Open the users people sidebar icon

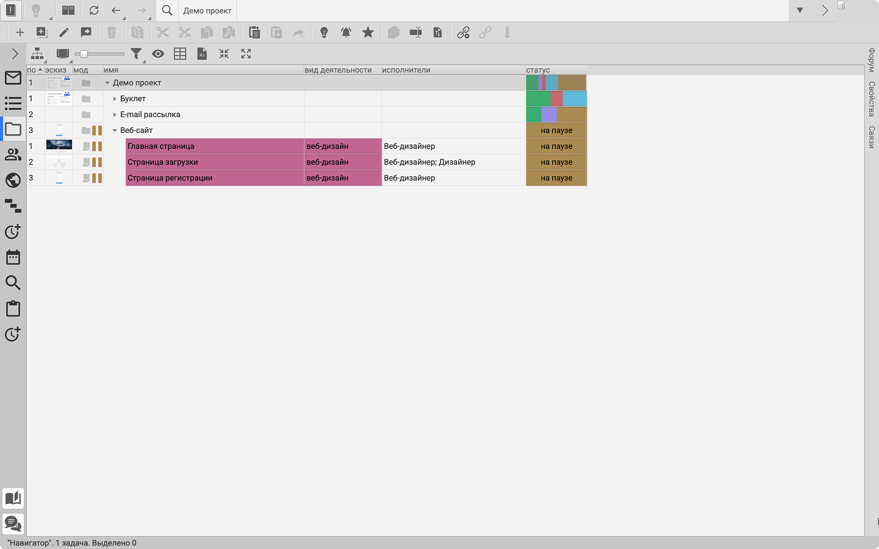coord(13,154)
